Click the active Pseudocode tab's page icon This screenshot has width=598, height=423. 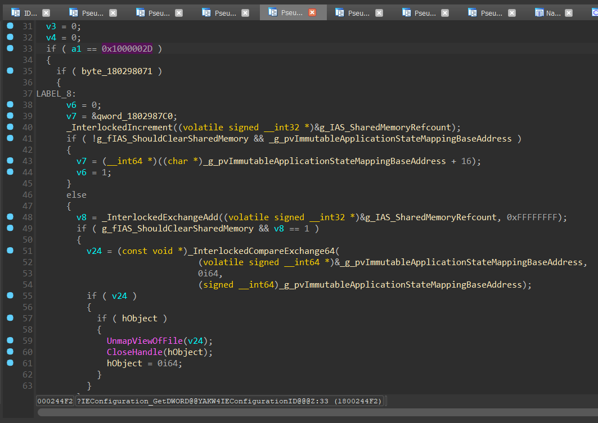(273, 12)
